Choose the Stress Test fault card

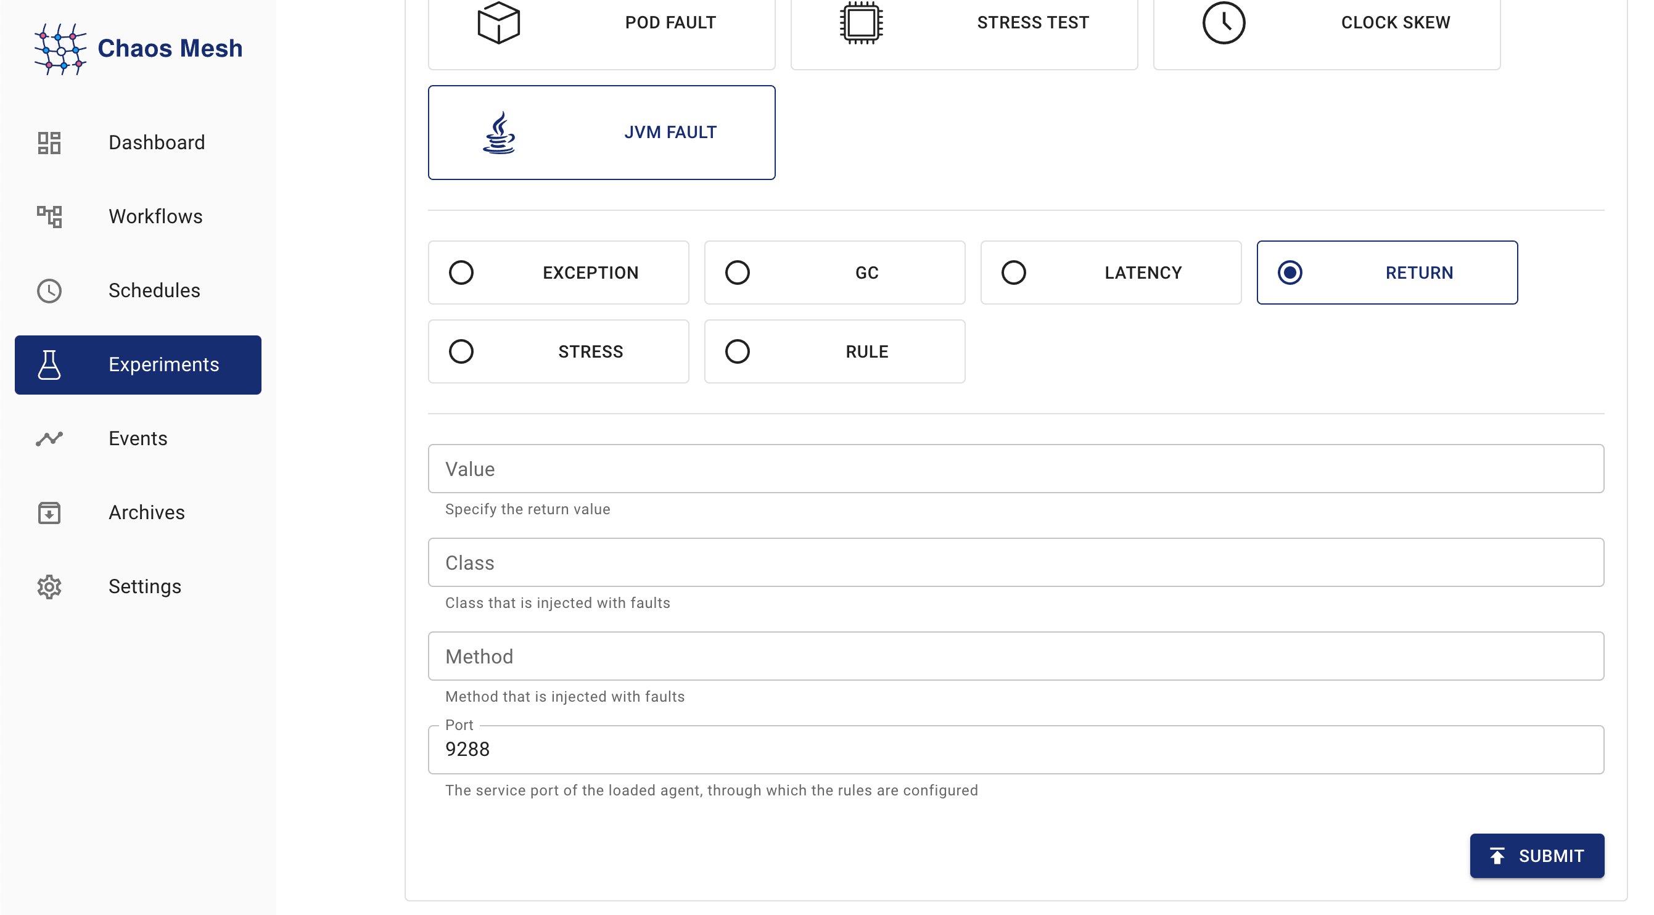click(964, 26)
